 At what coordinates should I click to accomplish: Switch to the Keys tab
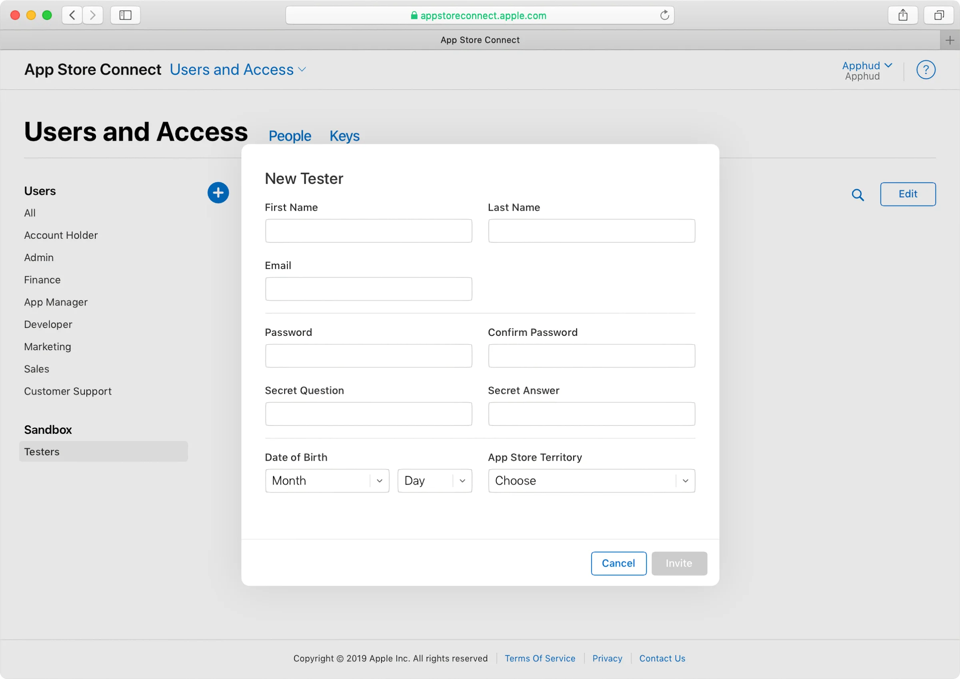click(344, 136)
